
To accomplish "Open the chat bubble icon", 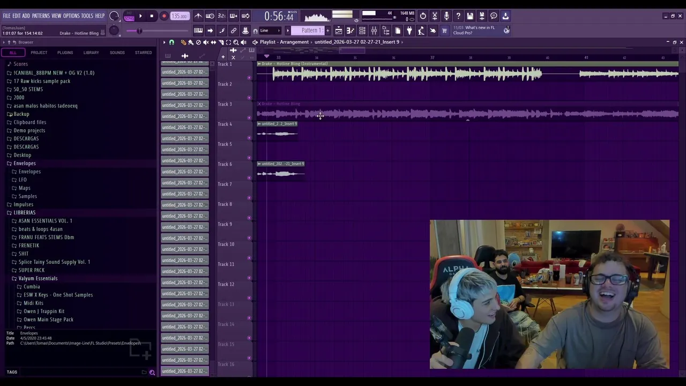I will tap(494, 16).
